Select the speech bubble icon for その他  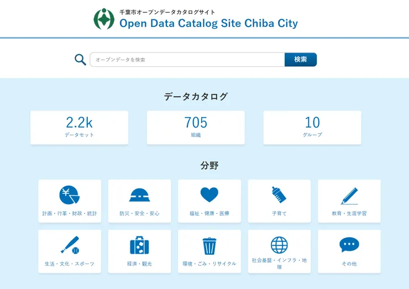tap(349, 245)
